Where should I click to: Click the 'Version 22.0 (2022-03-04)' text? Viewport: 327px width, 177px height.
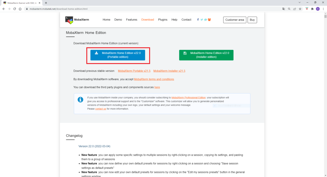94,146
